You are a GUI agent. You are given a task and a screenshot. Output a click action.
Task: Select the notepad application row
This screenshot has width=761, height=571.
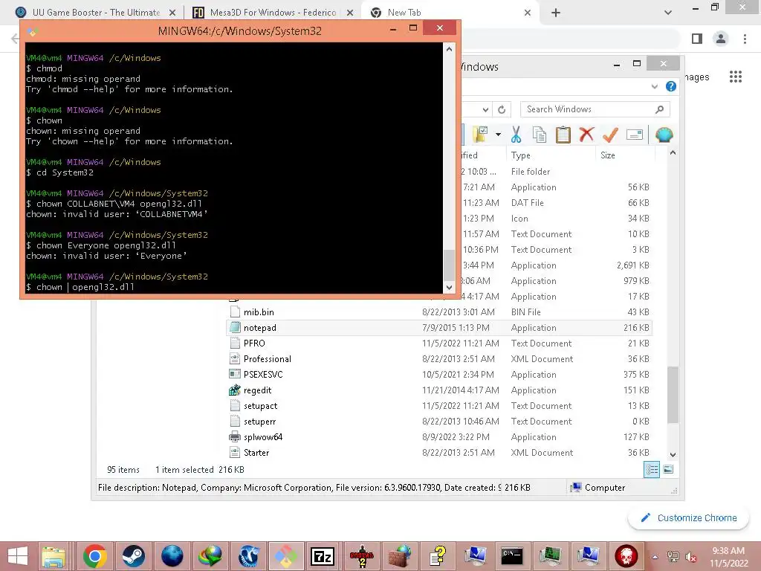[x=439, y=328]
